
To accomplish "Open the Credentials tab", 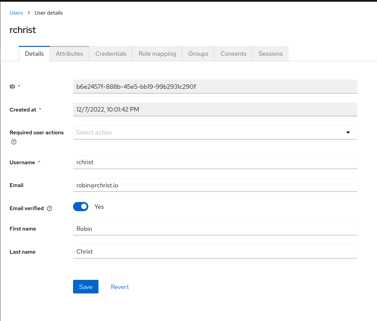I will tap(111, 54).
